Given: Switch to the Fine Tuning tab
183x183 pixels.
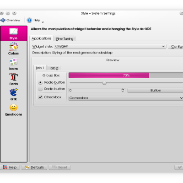Looking at the screenshot, I should 65,39.
